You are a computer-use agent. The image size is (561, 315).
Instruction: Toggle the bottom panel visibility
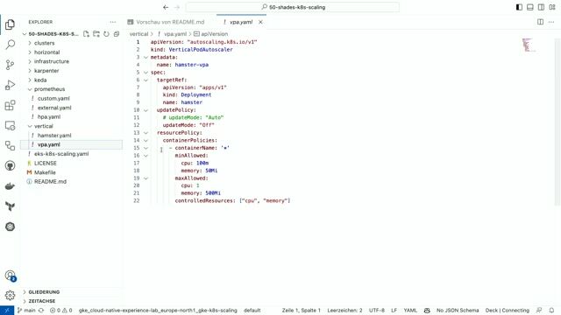click(x=530, y=7)
